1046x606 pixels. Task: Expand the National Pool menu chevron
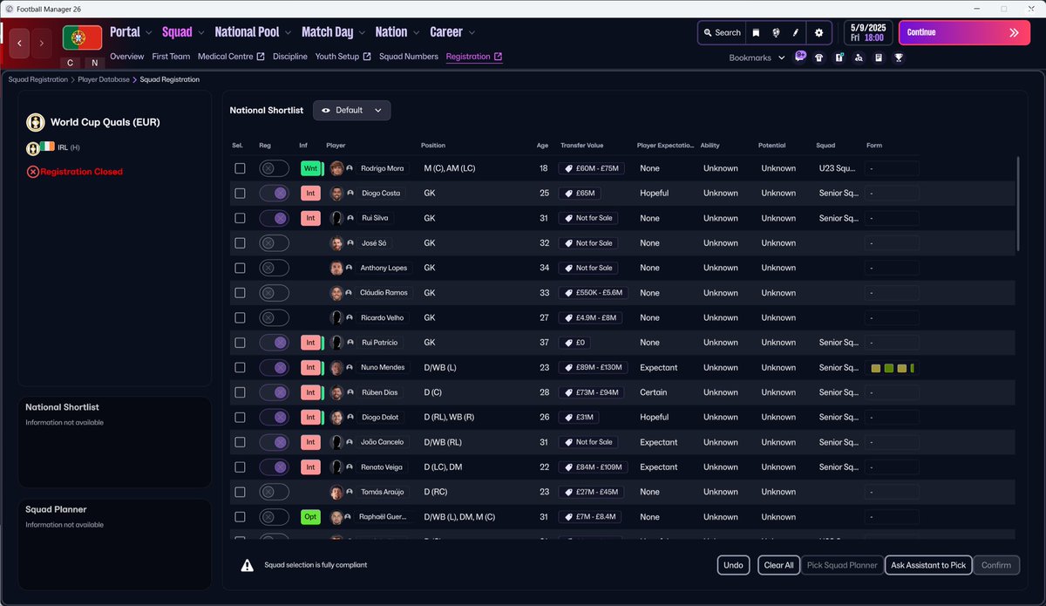point(289,32)
